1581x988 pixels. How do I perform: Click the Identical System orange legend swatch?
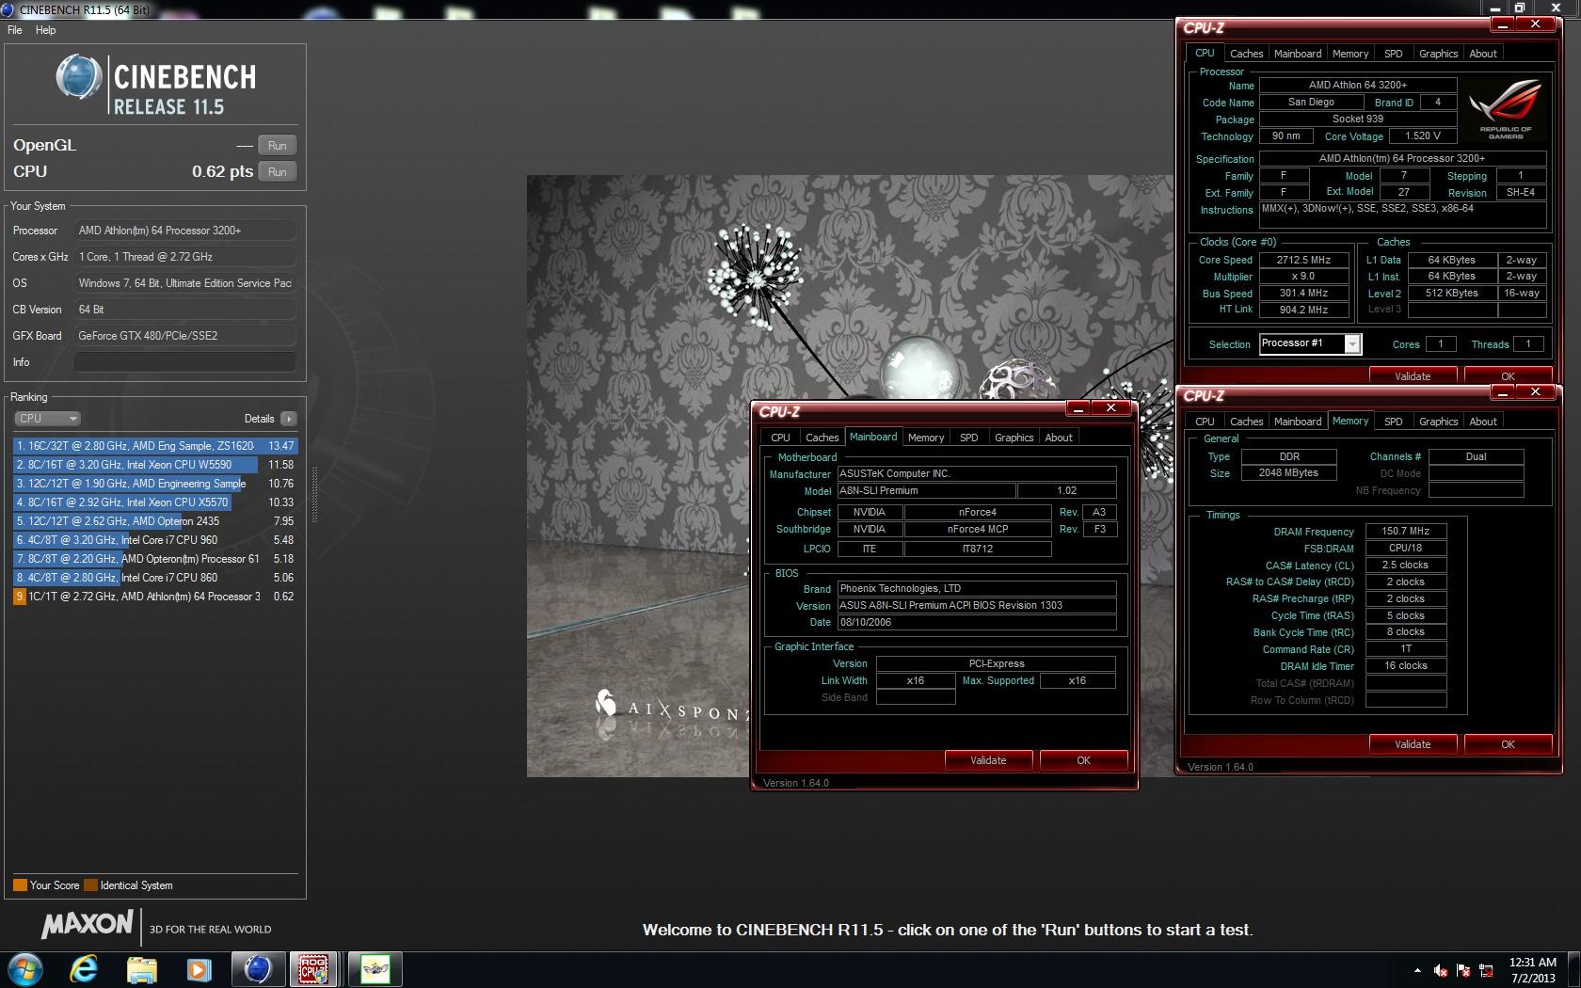click(90, 885)
